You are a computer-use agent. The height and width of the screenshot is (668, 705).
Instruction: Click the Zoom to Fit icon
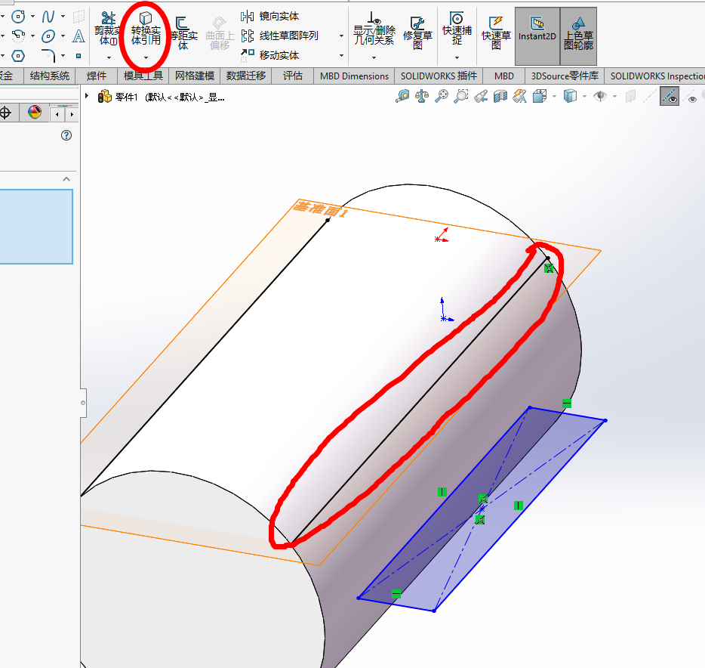point(442,96)
